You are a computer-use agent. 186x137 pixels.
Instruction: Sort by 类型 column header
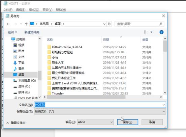(145, 39)
